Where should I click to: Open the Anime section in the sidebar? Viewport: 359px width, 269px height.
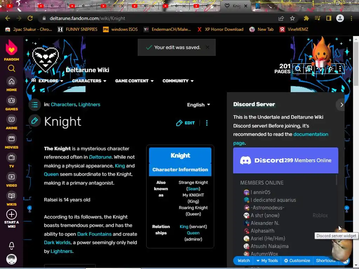pos(12,123)
